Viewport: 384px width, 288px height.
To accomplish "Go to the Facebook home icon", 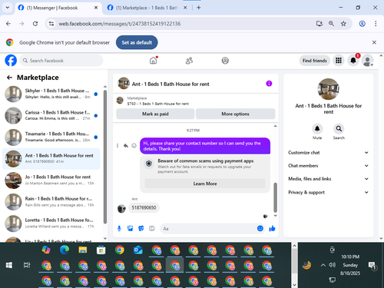I will [x=153, y=61].
